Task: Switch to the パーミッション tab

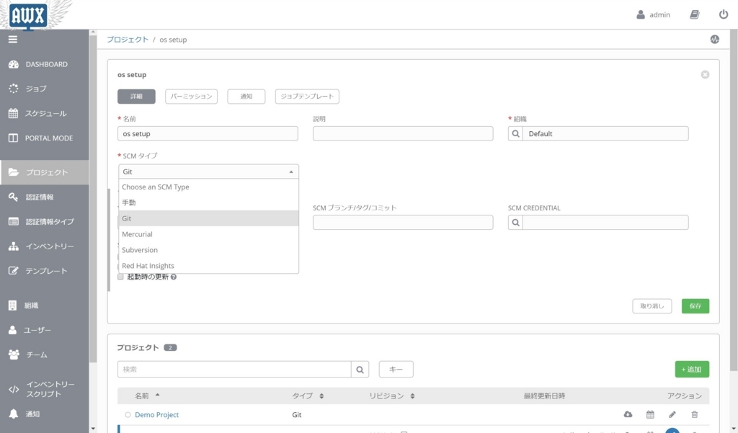Action: click(191, 96)
